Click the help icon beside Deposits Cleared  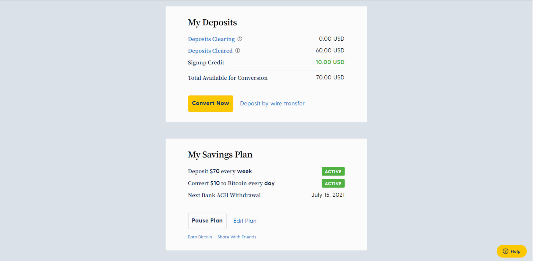(237, 51)
